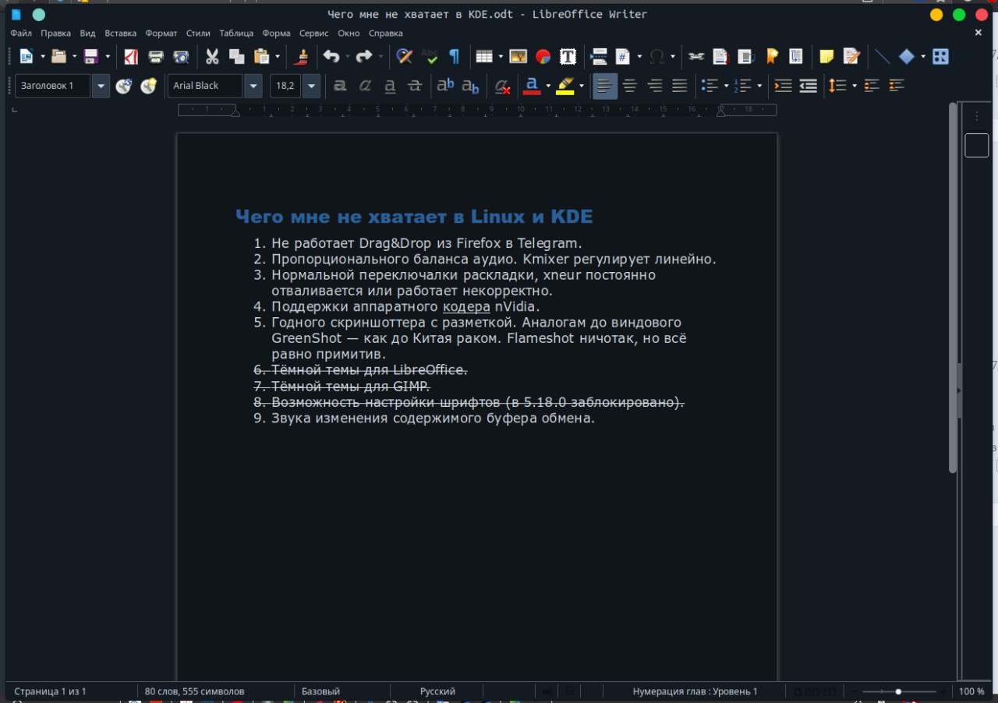Apply the yellow highlighting color
This screenshot has height=703, width=998.
pyautogui.click(x=565, y=86)
